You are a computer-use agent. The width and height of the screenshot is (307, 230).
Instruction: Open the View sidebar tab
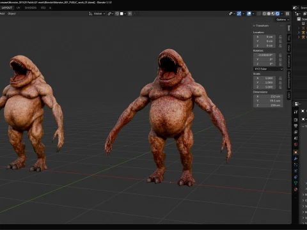click(x=289, y=48)
